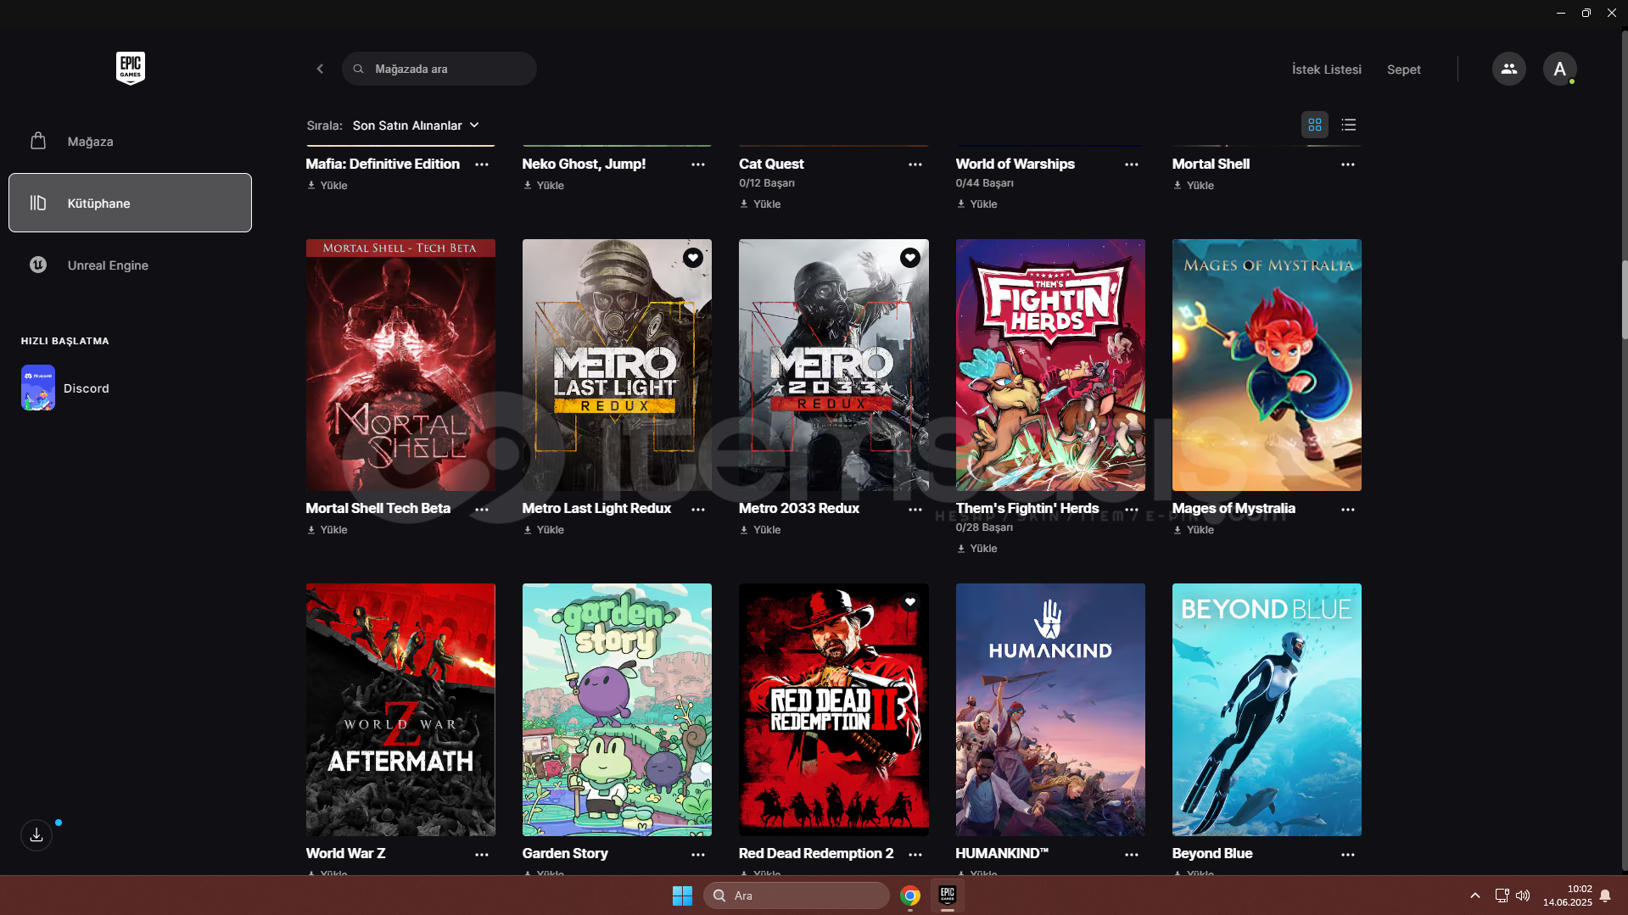Open the World War Z Aftermath cover
This screenshot has height=915, width=1628.
pos(400,710)
